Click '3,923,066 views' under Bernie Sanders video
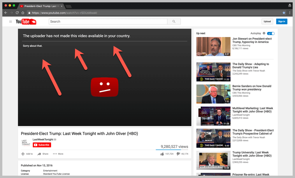295x178 pixels. pyautogui.click(x=240, y=96)
